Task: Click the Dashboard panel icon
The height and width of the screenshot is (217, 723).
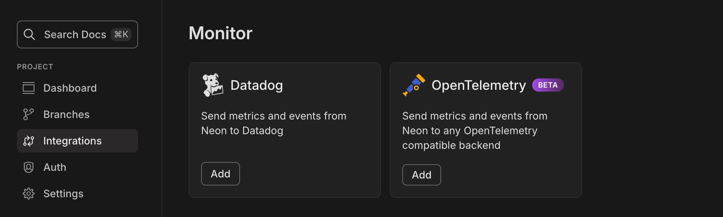Action: pos(28,88)
